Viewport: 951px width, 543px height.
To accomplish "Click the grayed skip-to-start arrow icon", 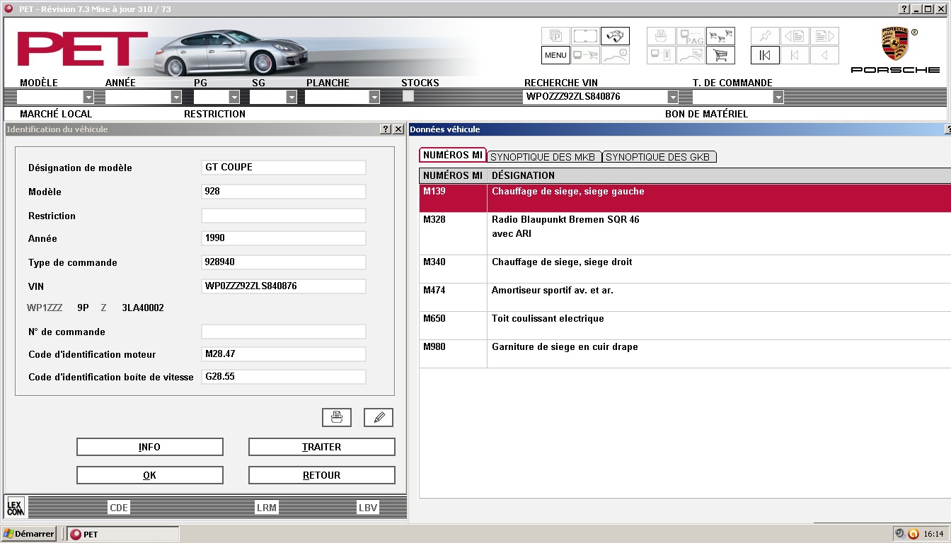I will (x=795, y=55).
